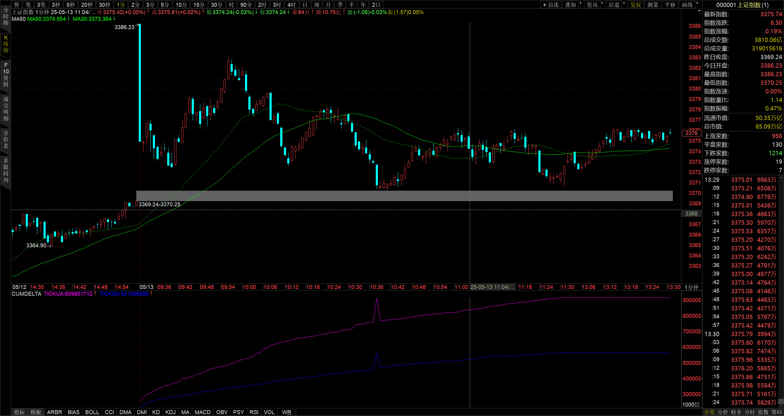Click the 3369.24-3370.25 gap range label
This screenshot has width=784, height=416.
coord(160,204)
